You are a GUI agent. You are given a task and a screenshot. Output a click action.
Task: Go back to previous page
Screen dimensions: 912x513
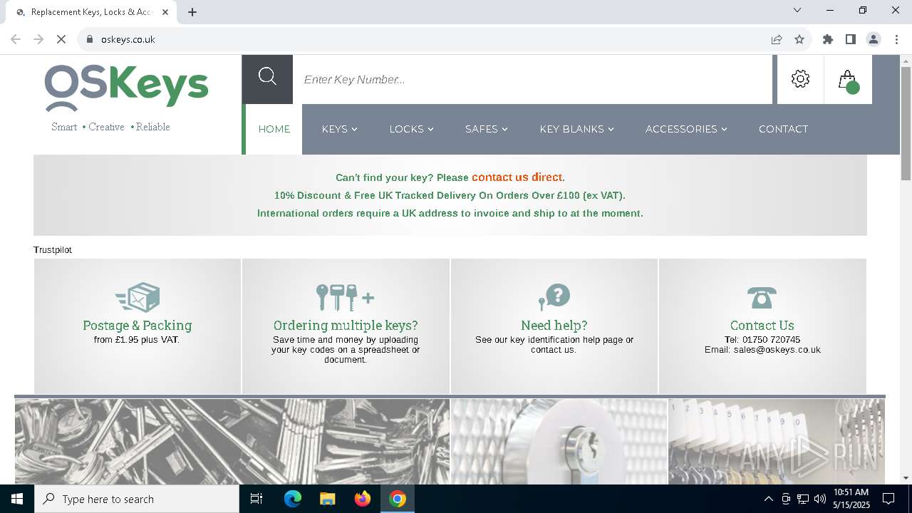pyautogui.click(x=16, y=39)
